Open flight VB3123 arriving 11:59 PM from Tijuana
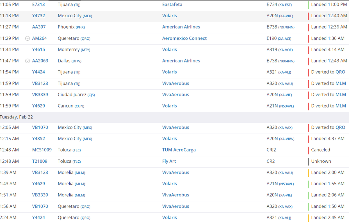 click(x=40, y=83)
